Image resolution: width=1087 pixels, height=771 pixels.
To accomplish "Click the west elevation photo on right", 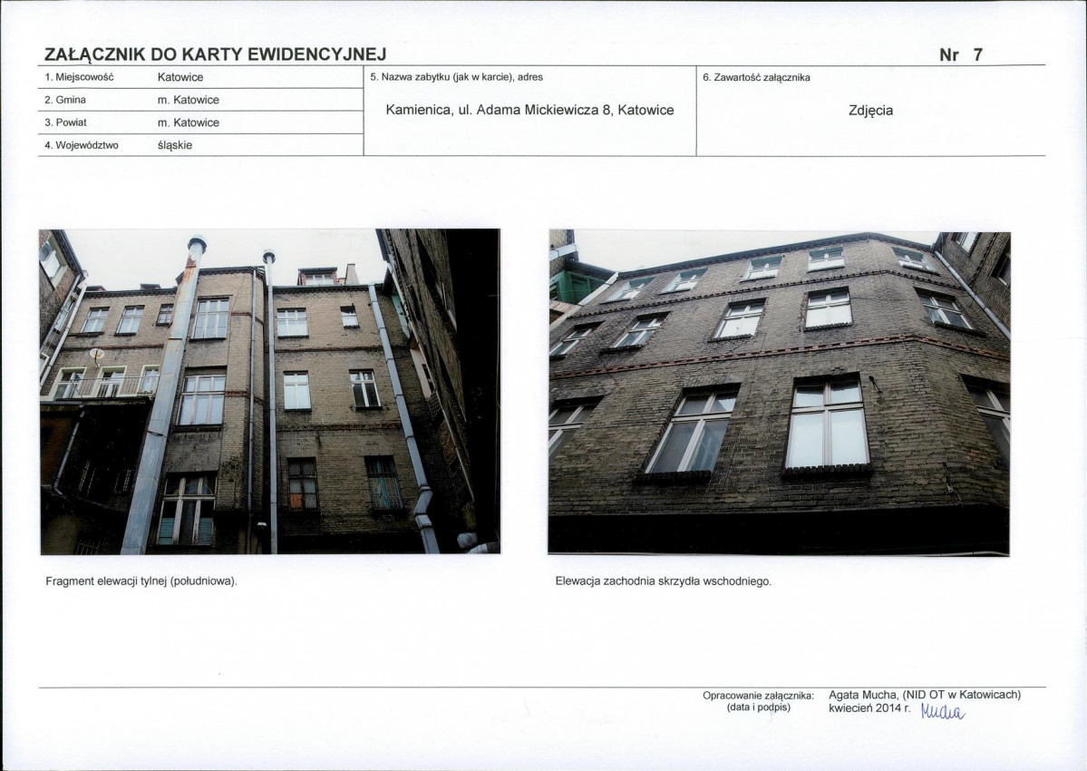I will [779, 393].
